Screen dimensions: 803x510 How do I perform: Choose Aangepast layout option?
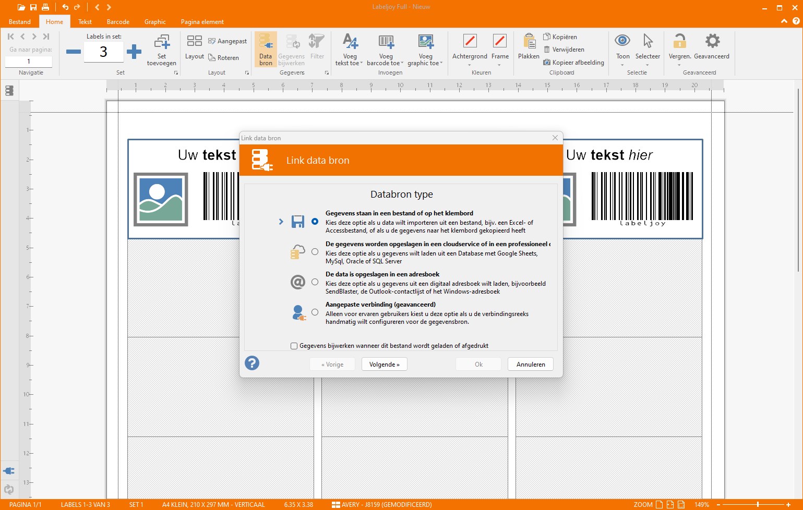point(227,41)
